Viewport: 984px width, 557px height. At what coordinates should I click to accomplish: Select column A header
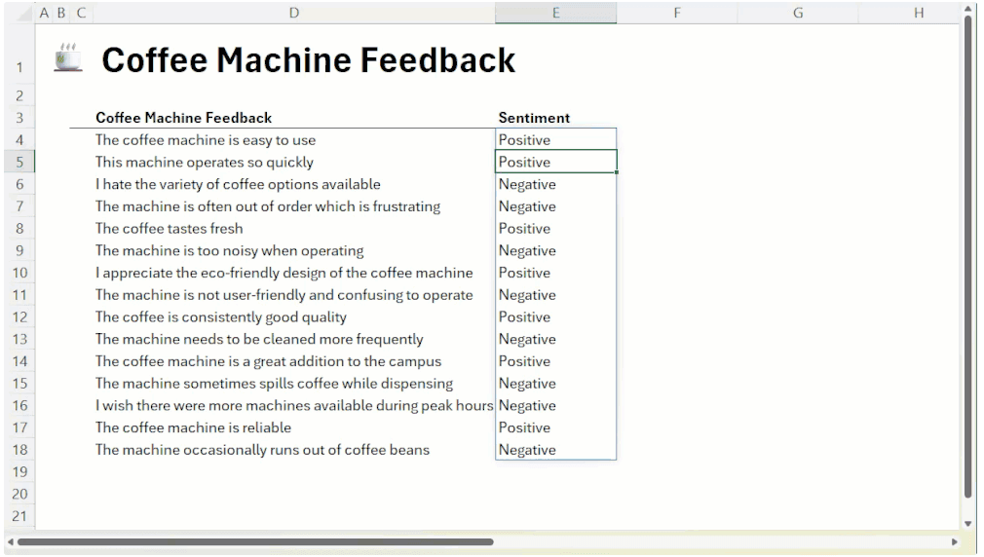pyautogui.click(x=44, y=13)
